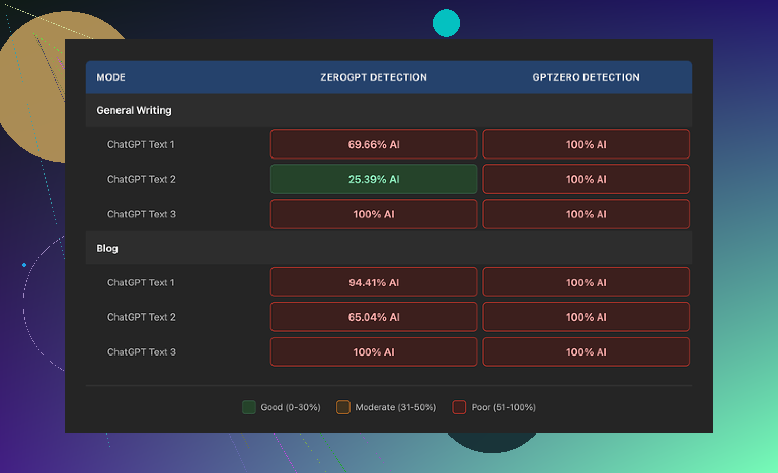Screen dimensions: 778x473
Task: Click the 69.66% AI result cell
Action: [x=373, y=144]
